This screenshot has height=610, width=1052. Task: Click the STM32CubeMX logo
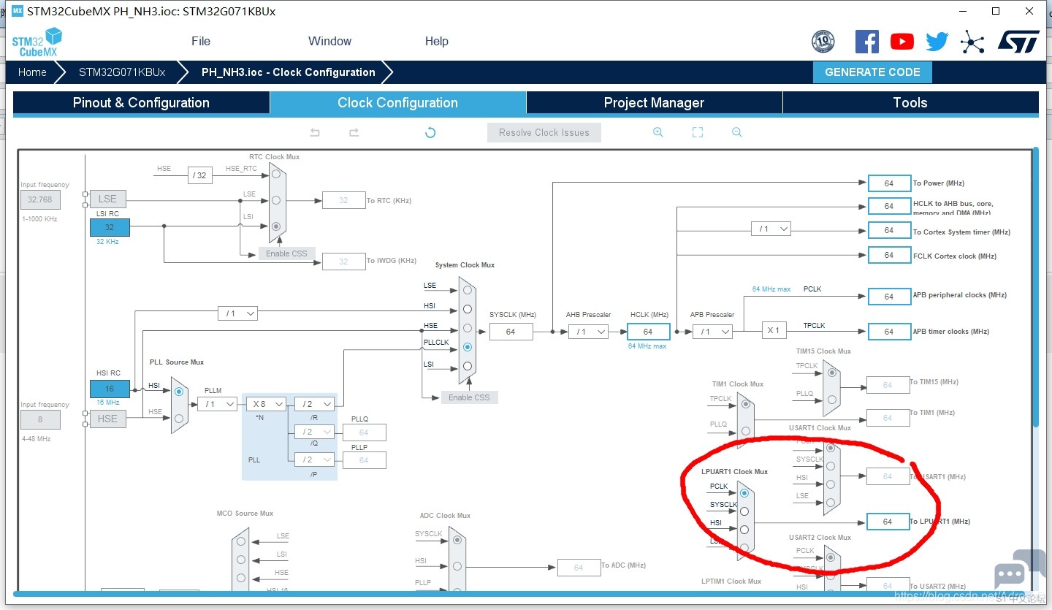pyautogui.click(x=37, y=42)
